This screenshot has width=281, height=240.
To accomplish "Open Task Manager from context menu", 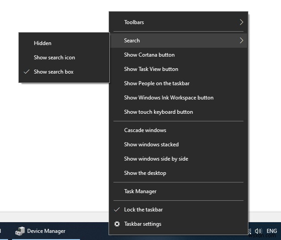I will pos(140,191).
